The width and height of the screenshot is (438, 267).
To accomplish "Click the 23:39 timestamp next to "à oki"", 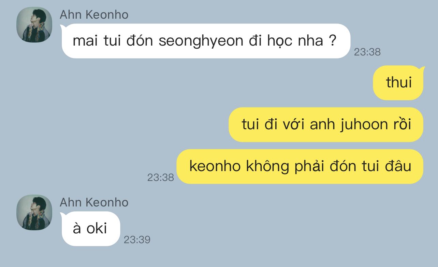I will point(137,239).
